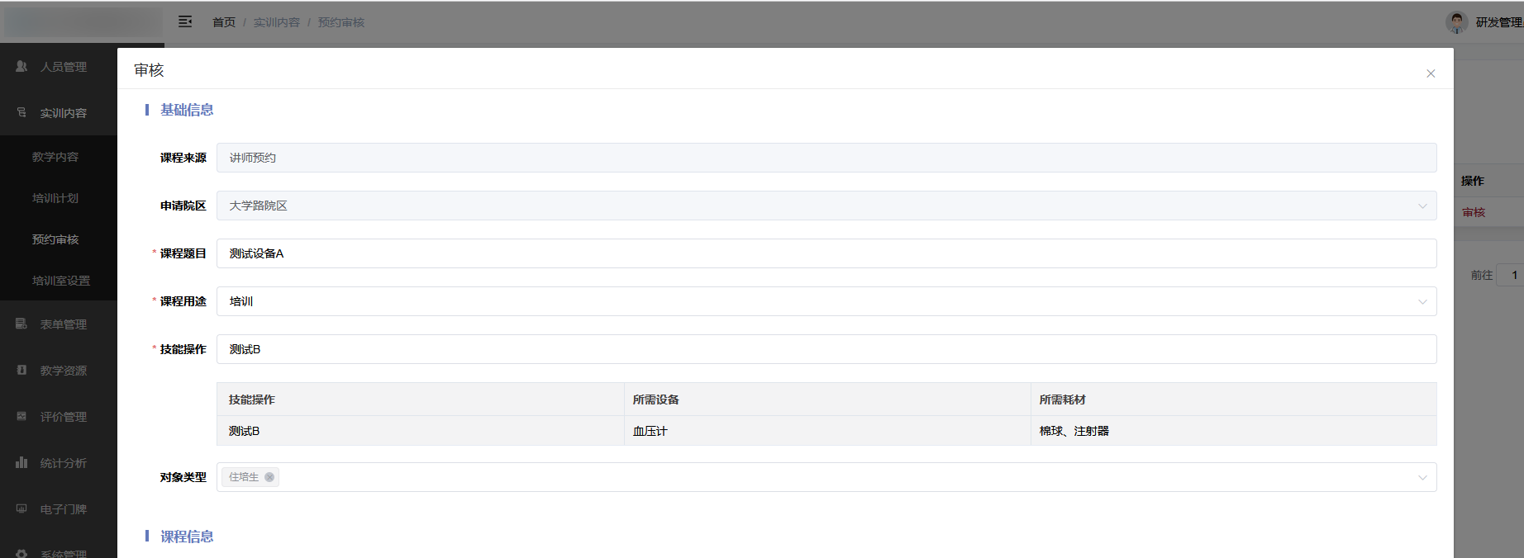Image resolution: width=1524 pixels, height=558 pixels.
Task: Click the 实训内容 breadcrumb
Action: tap(277, 22)
